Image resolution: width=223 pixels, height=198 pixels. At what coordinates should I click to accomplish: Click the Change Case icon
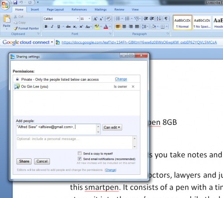click(88, 27)
